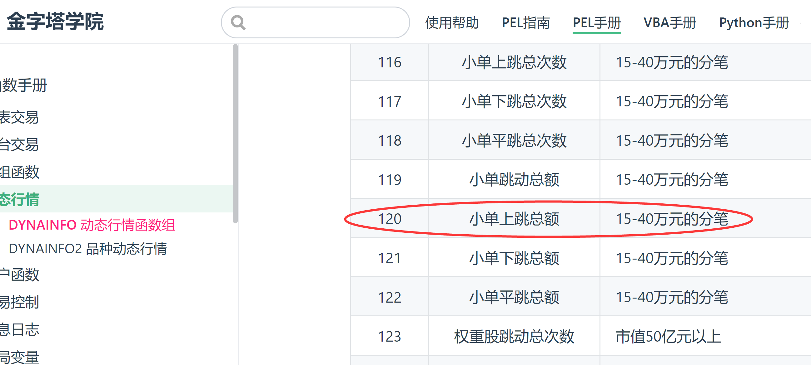The width and height of the screenshot is (811, 365).
Task: Open the 使用帮助 menu item
Action: pos(451,23)
